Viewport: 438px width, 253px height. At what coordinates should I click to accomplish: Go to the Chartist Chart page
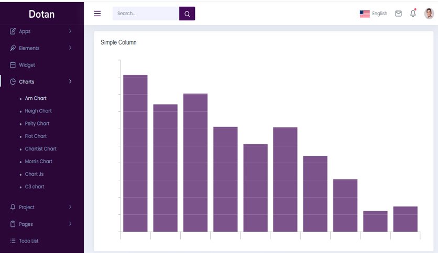click(41, 148)
